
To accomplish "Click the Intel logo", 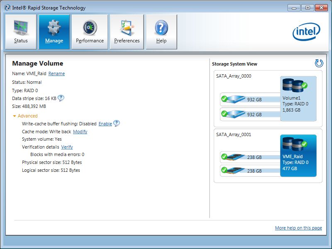I will click(306, 32).
